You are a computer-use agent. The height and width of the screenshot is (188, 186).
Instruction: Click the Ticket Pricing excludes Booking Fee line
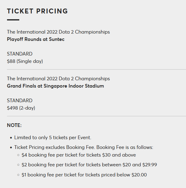pos(84,147)
